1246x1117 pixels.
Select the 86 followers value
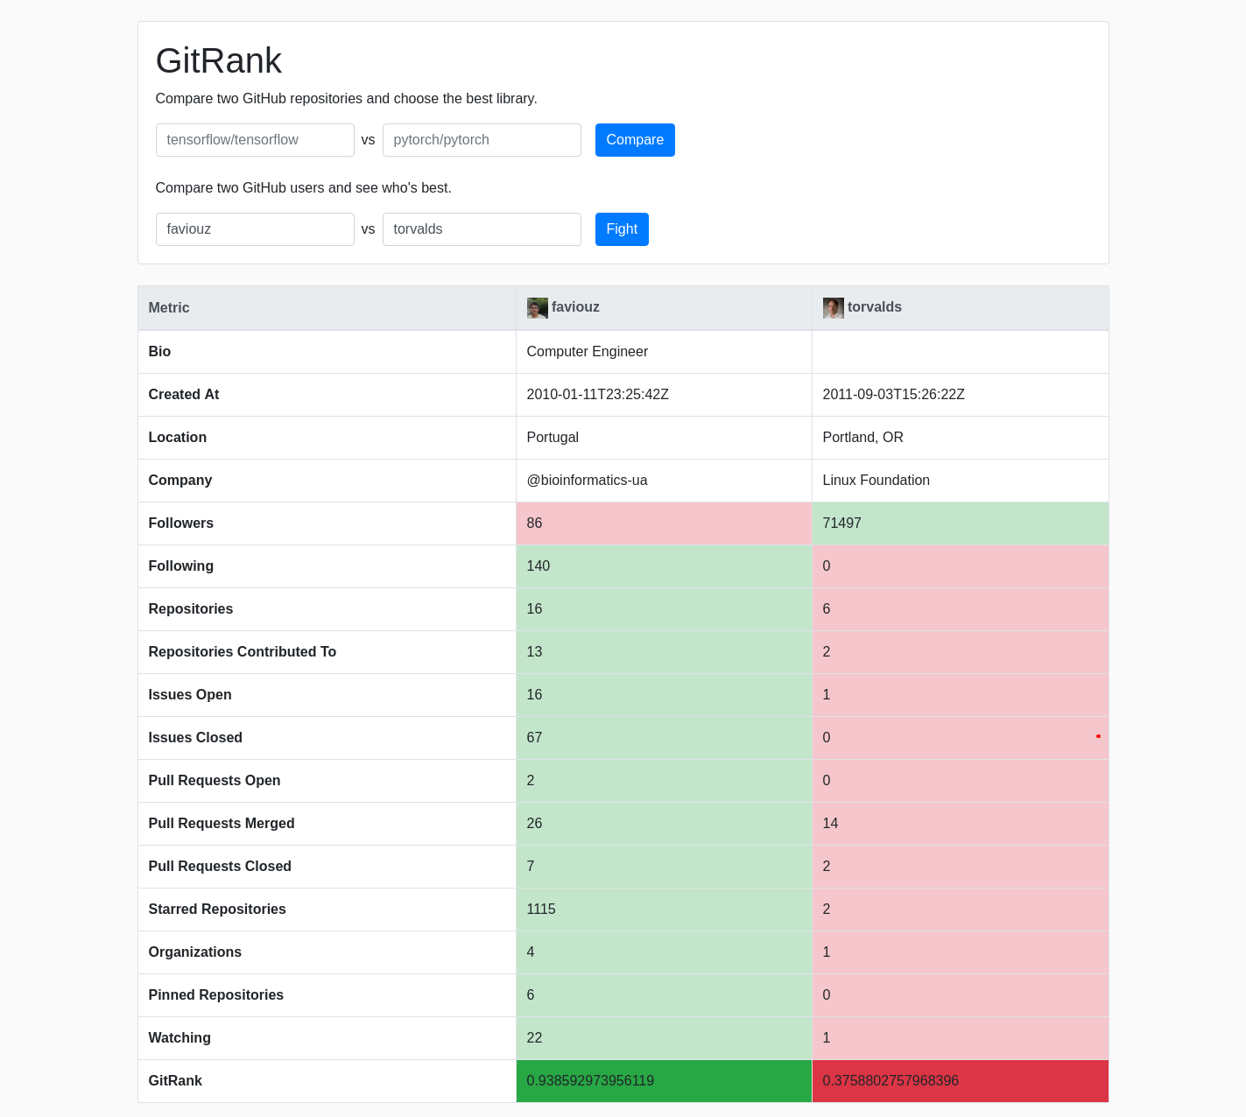tap(534, 523)
